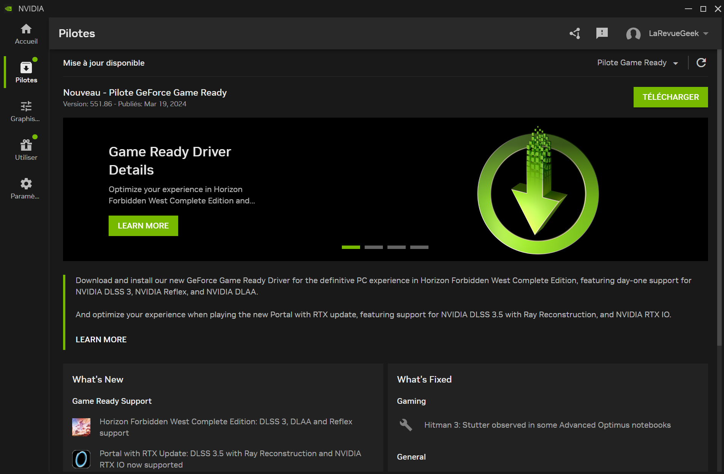The height and width of the screenshot is (474, 724).
Task: Follow the LEARN MORE text link
Action: (101, 340)
